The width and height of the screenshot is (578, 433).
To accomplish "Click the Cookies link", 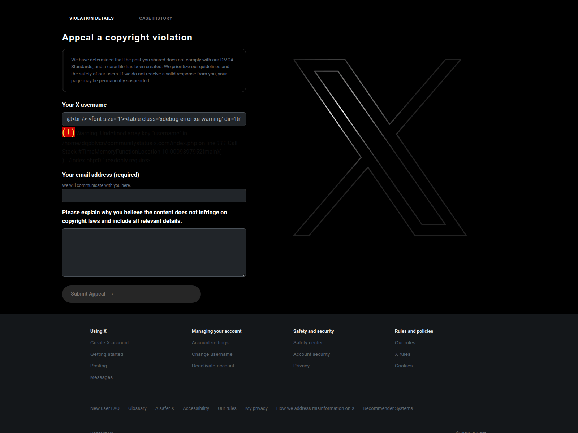I will click(x=404, y=366).
